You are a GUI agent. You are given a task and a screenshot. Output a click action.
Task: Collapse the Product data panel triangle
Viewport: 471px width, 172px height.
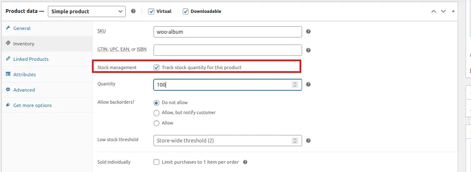click(x=453, y=11)
